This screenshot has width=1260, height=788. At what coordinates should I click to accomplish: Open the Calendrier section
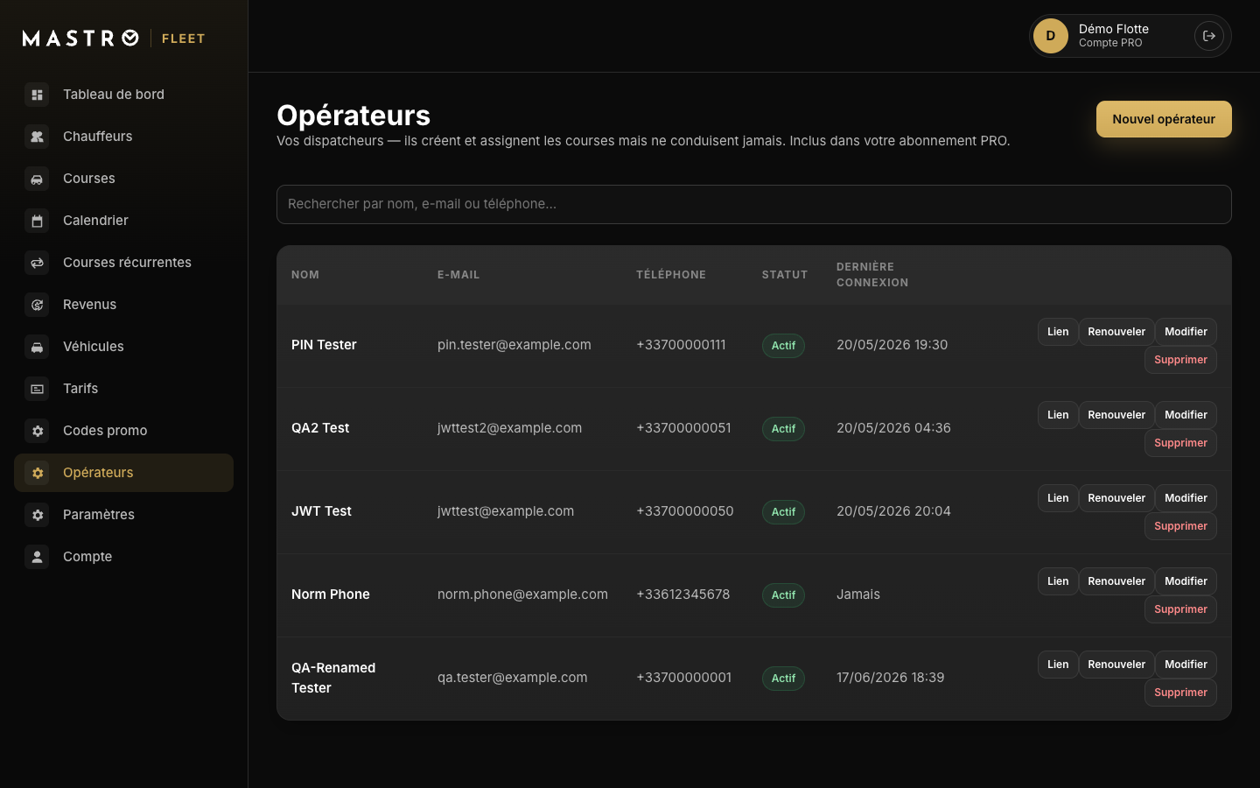coord(123,221)
